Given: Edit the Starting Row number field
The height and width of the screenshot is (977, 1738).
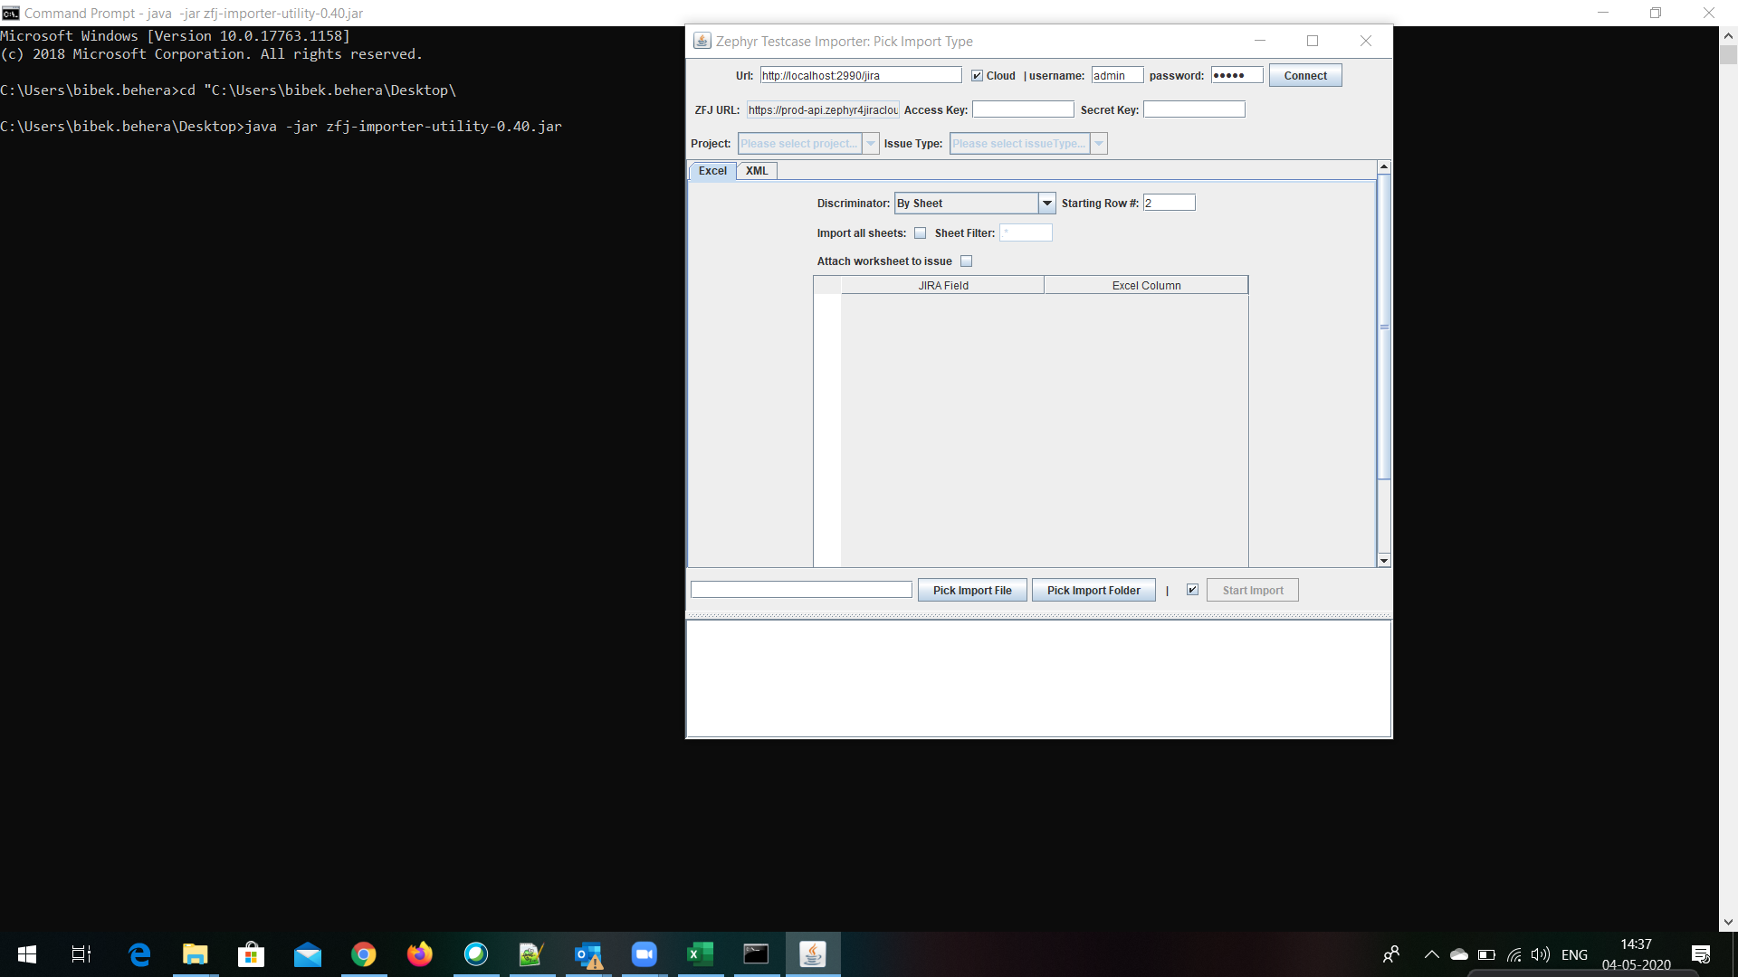Looking at the screenshot, I should pyautogui.click(x=1169, y=203).
